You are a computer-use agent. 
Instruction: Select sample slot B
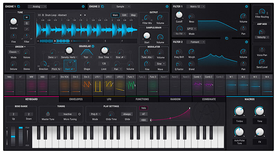click(x=62, y=41)
